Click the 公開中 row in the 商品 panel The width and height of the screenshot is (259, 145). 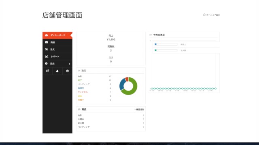click(x=111, y=119)
